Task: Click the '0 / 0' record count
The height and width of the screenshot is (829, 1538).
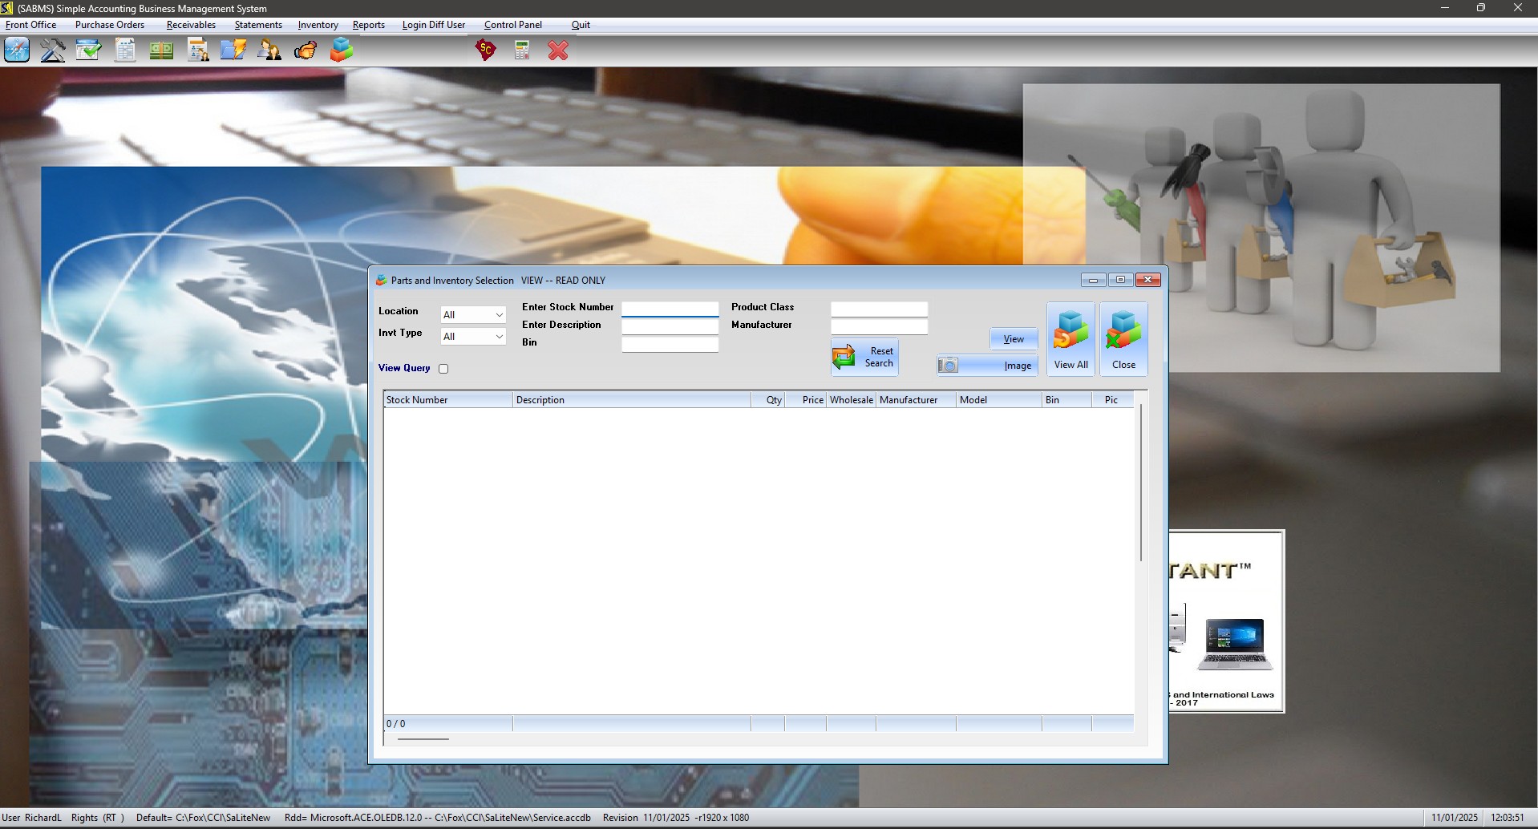Action: point(396,724)
